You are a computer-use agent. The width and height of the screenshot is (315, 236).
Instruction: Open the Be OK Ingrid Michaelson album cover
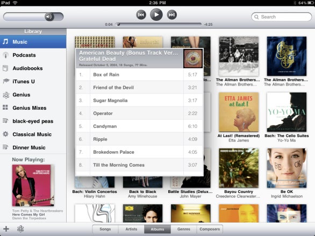287,168
